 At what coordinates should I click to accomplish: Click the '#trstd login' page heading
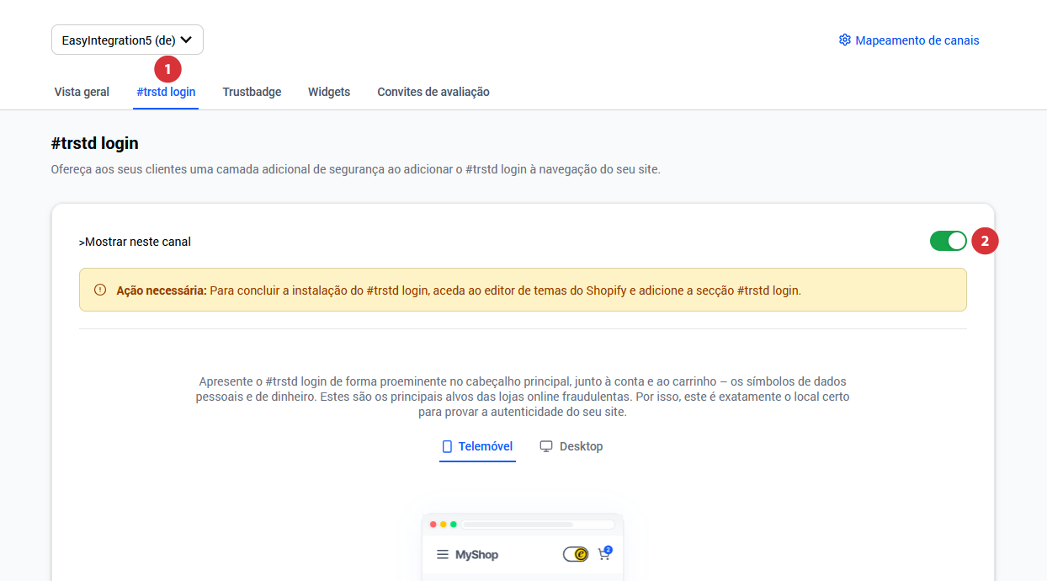coord(95,143)
